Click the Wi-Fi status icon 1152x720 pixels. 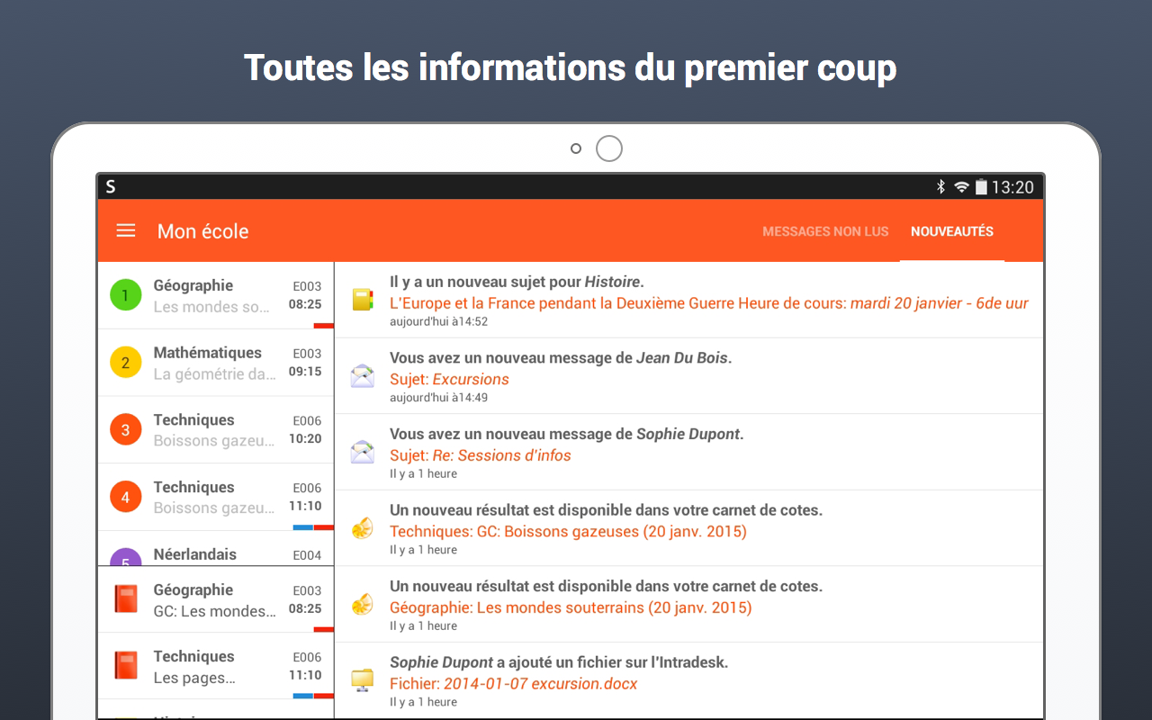[959, 186]
